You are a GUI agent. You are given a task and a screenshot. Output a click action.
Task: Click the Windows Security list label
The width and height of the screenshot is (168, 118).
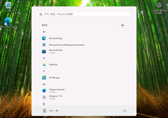pos(57,90)
